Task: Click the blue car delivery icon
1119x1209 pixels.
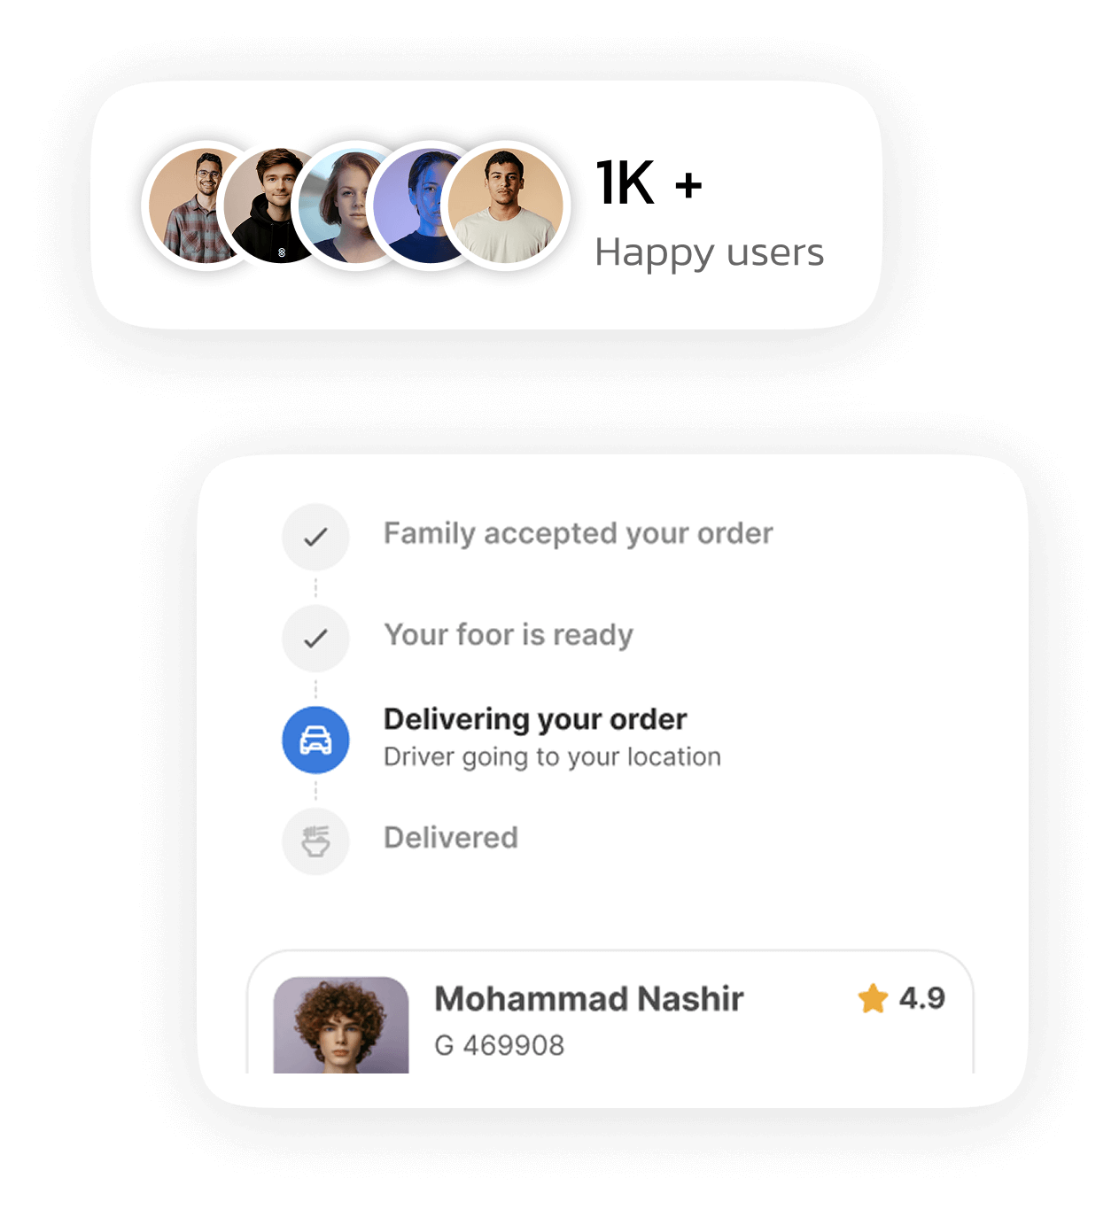Action: tap(315, 740)
